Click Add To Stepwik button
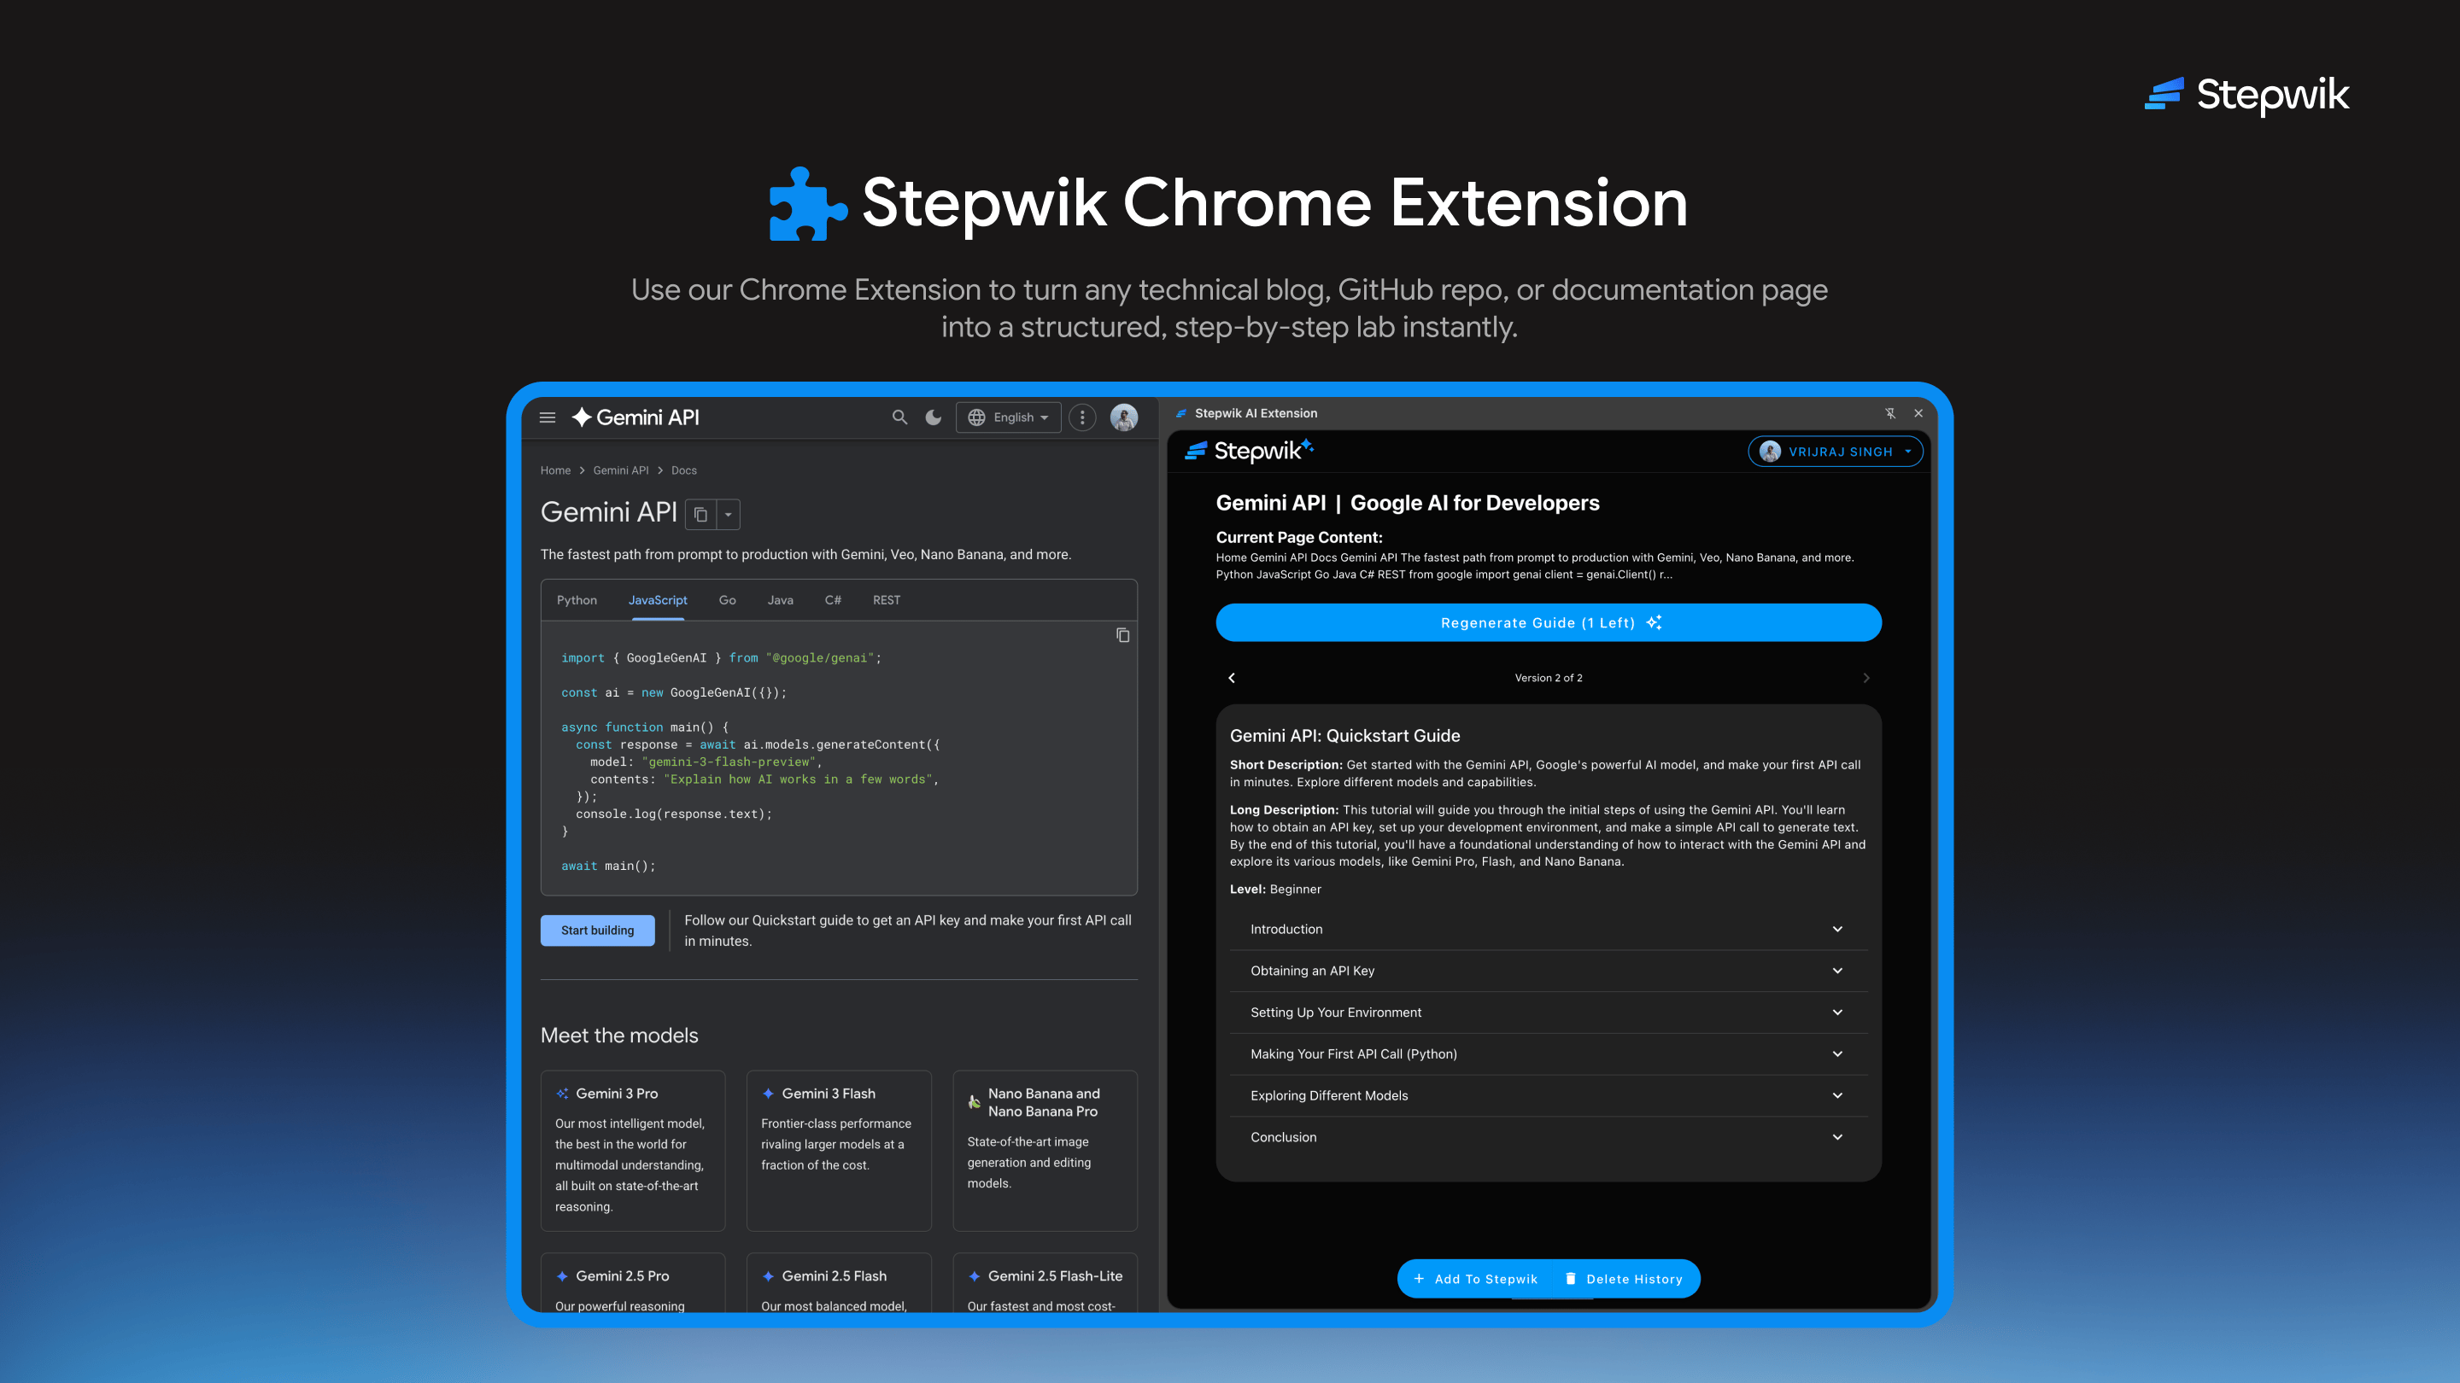 1475,1279
